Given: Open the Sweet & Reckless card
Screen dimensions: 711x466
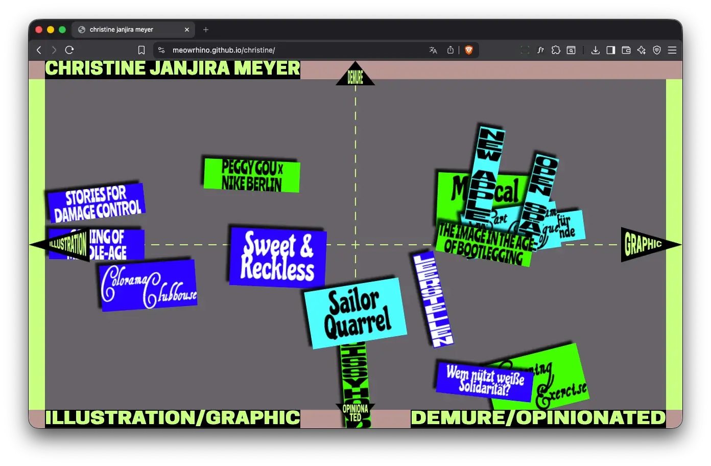Looking at the screenshot, I should [x=278, y=257].
